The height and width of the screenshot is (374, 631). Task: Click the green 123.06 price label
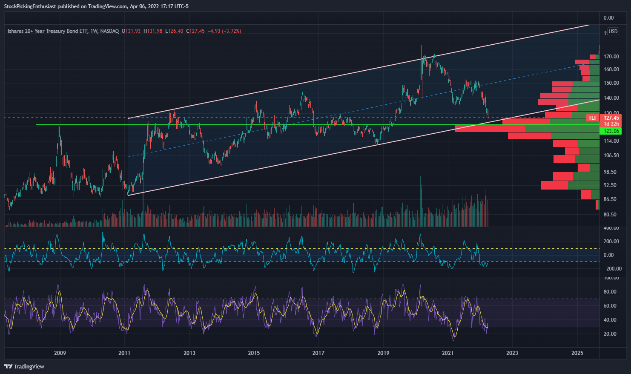pyautogui.click(x=611, y=131)
